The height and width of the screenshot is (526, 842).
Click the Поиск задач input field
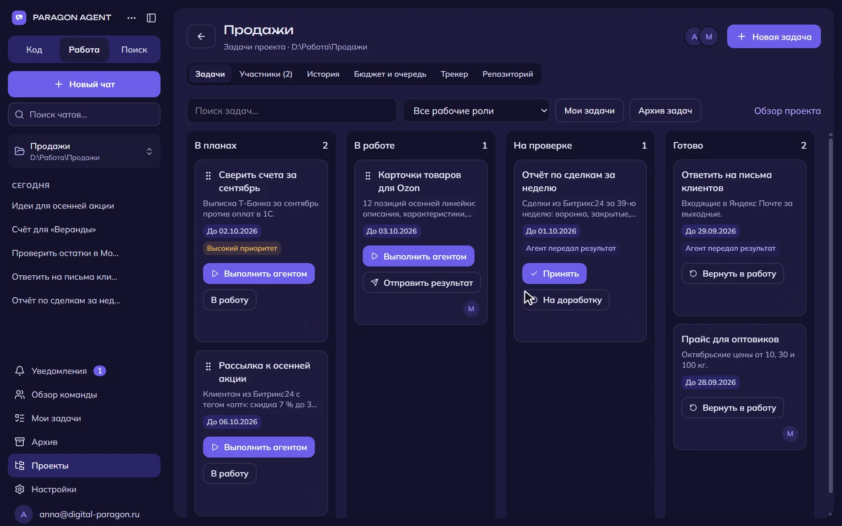(292, 111)
